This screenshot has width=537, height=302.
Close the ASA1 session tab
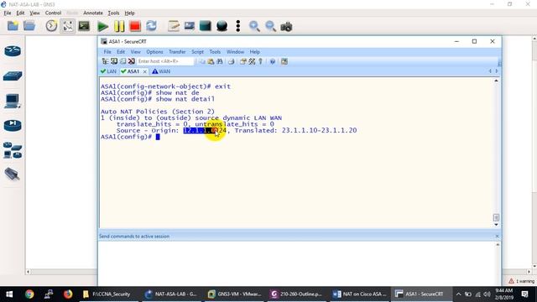click(145, 71)
